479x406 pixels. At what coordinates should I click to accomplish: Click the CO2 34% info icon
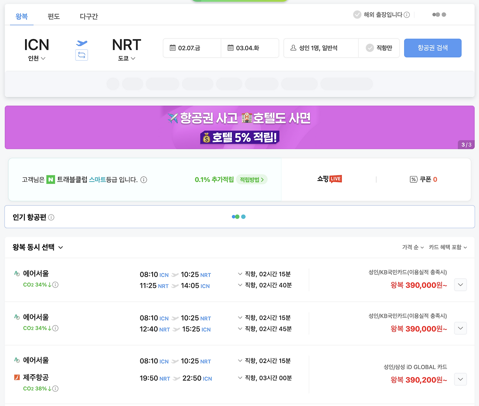pyautogui.click(x=55, y=284)
